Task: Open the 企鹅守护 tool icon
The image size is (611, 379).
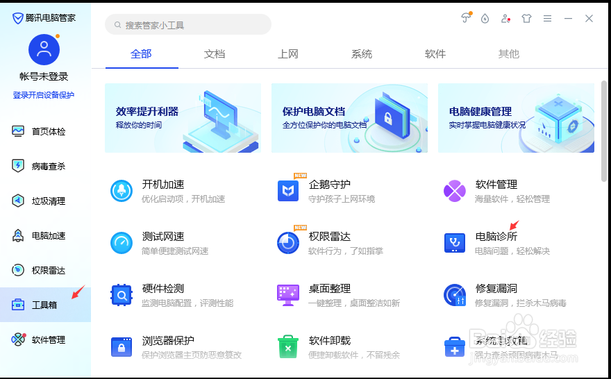Action: pos(288,191)
